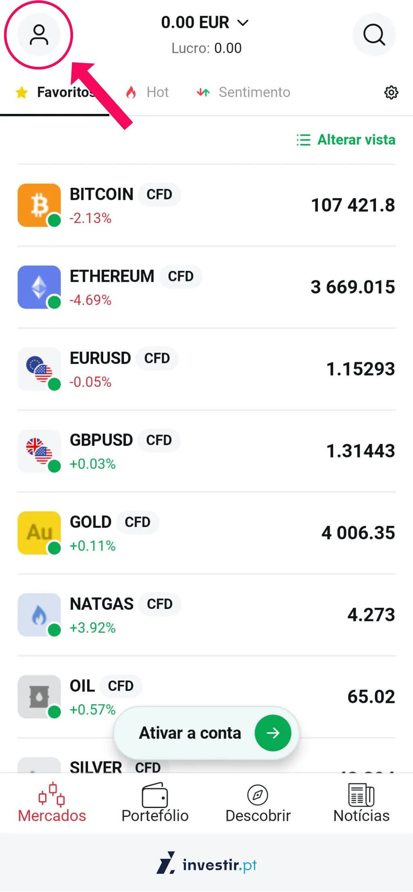
Task: Tap the Bitcoin orange logo icon
Action: 39,205
